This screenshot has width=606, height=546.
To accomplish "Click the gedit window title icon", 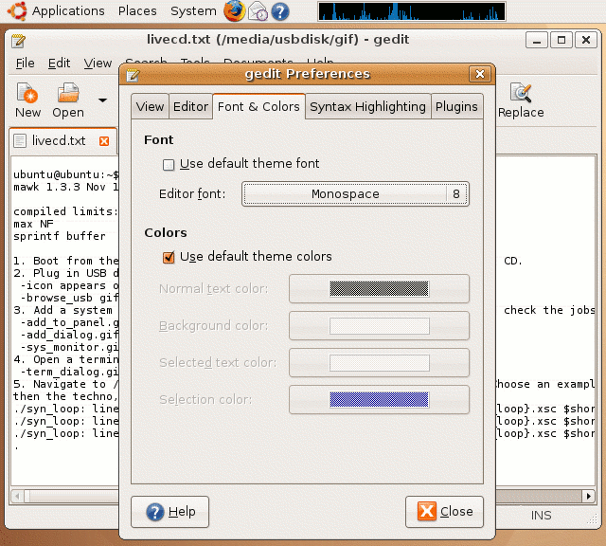I will pos(18,41).
